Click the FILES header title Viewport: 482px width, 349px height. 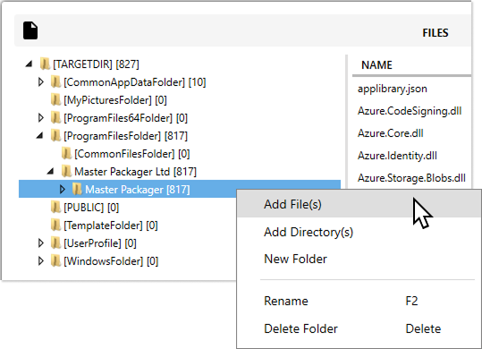click(435, 32)
